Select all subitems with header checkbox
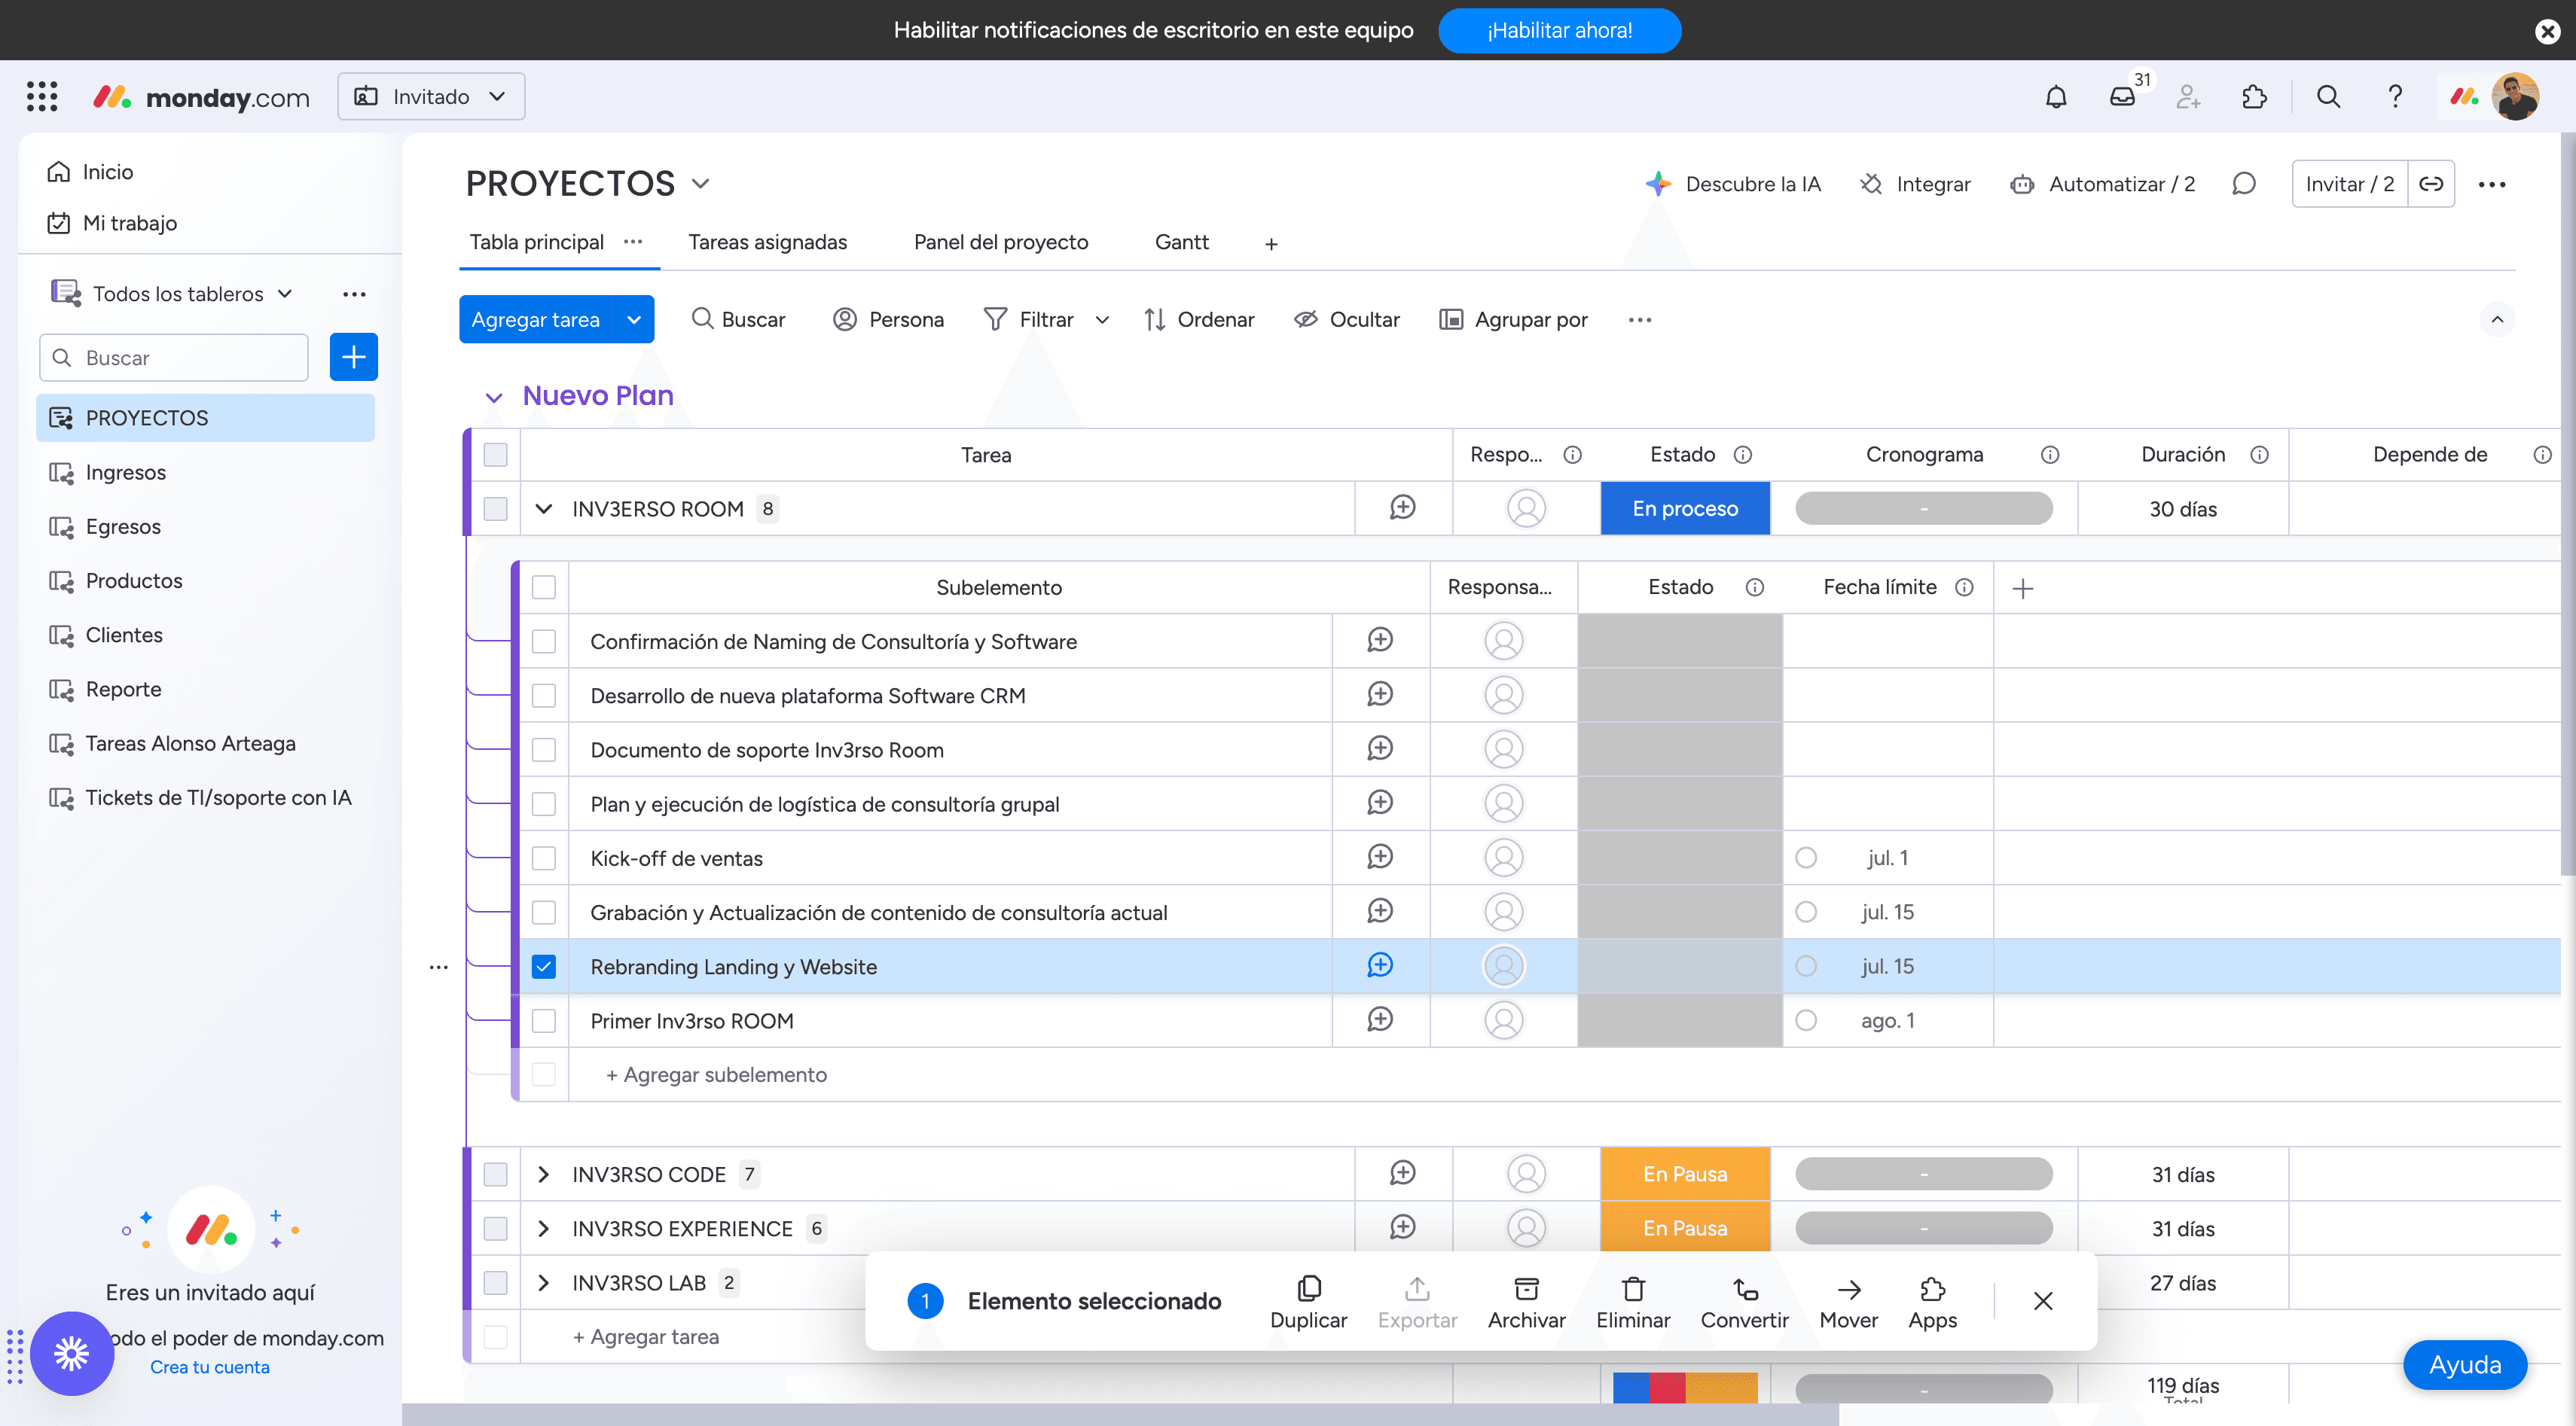2576x1426 pixels. [x=544, y=587]
